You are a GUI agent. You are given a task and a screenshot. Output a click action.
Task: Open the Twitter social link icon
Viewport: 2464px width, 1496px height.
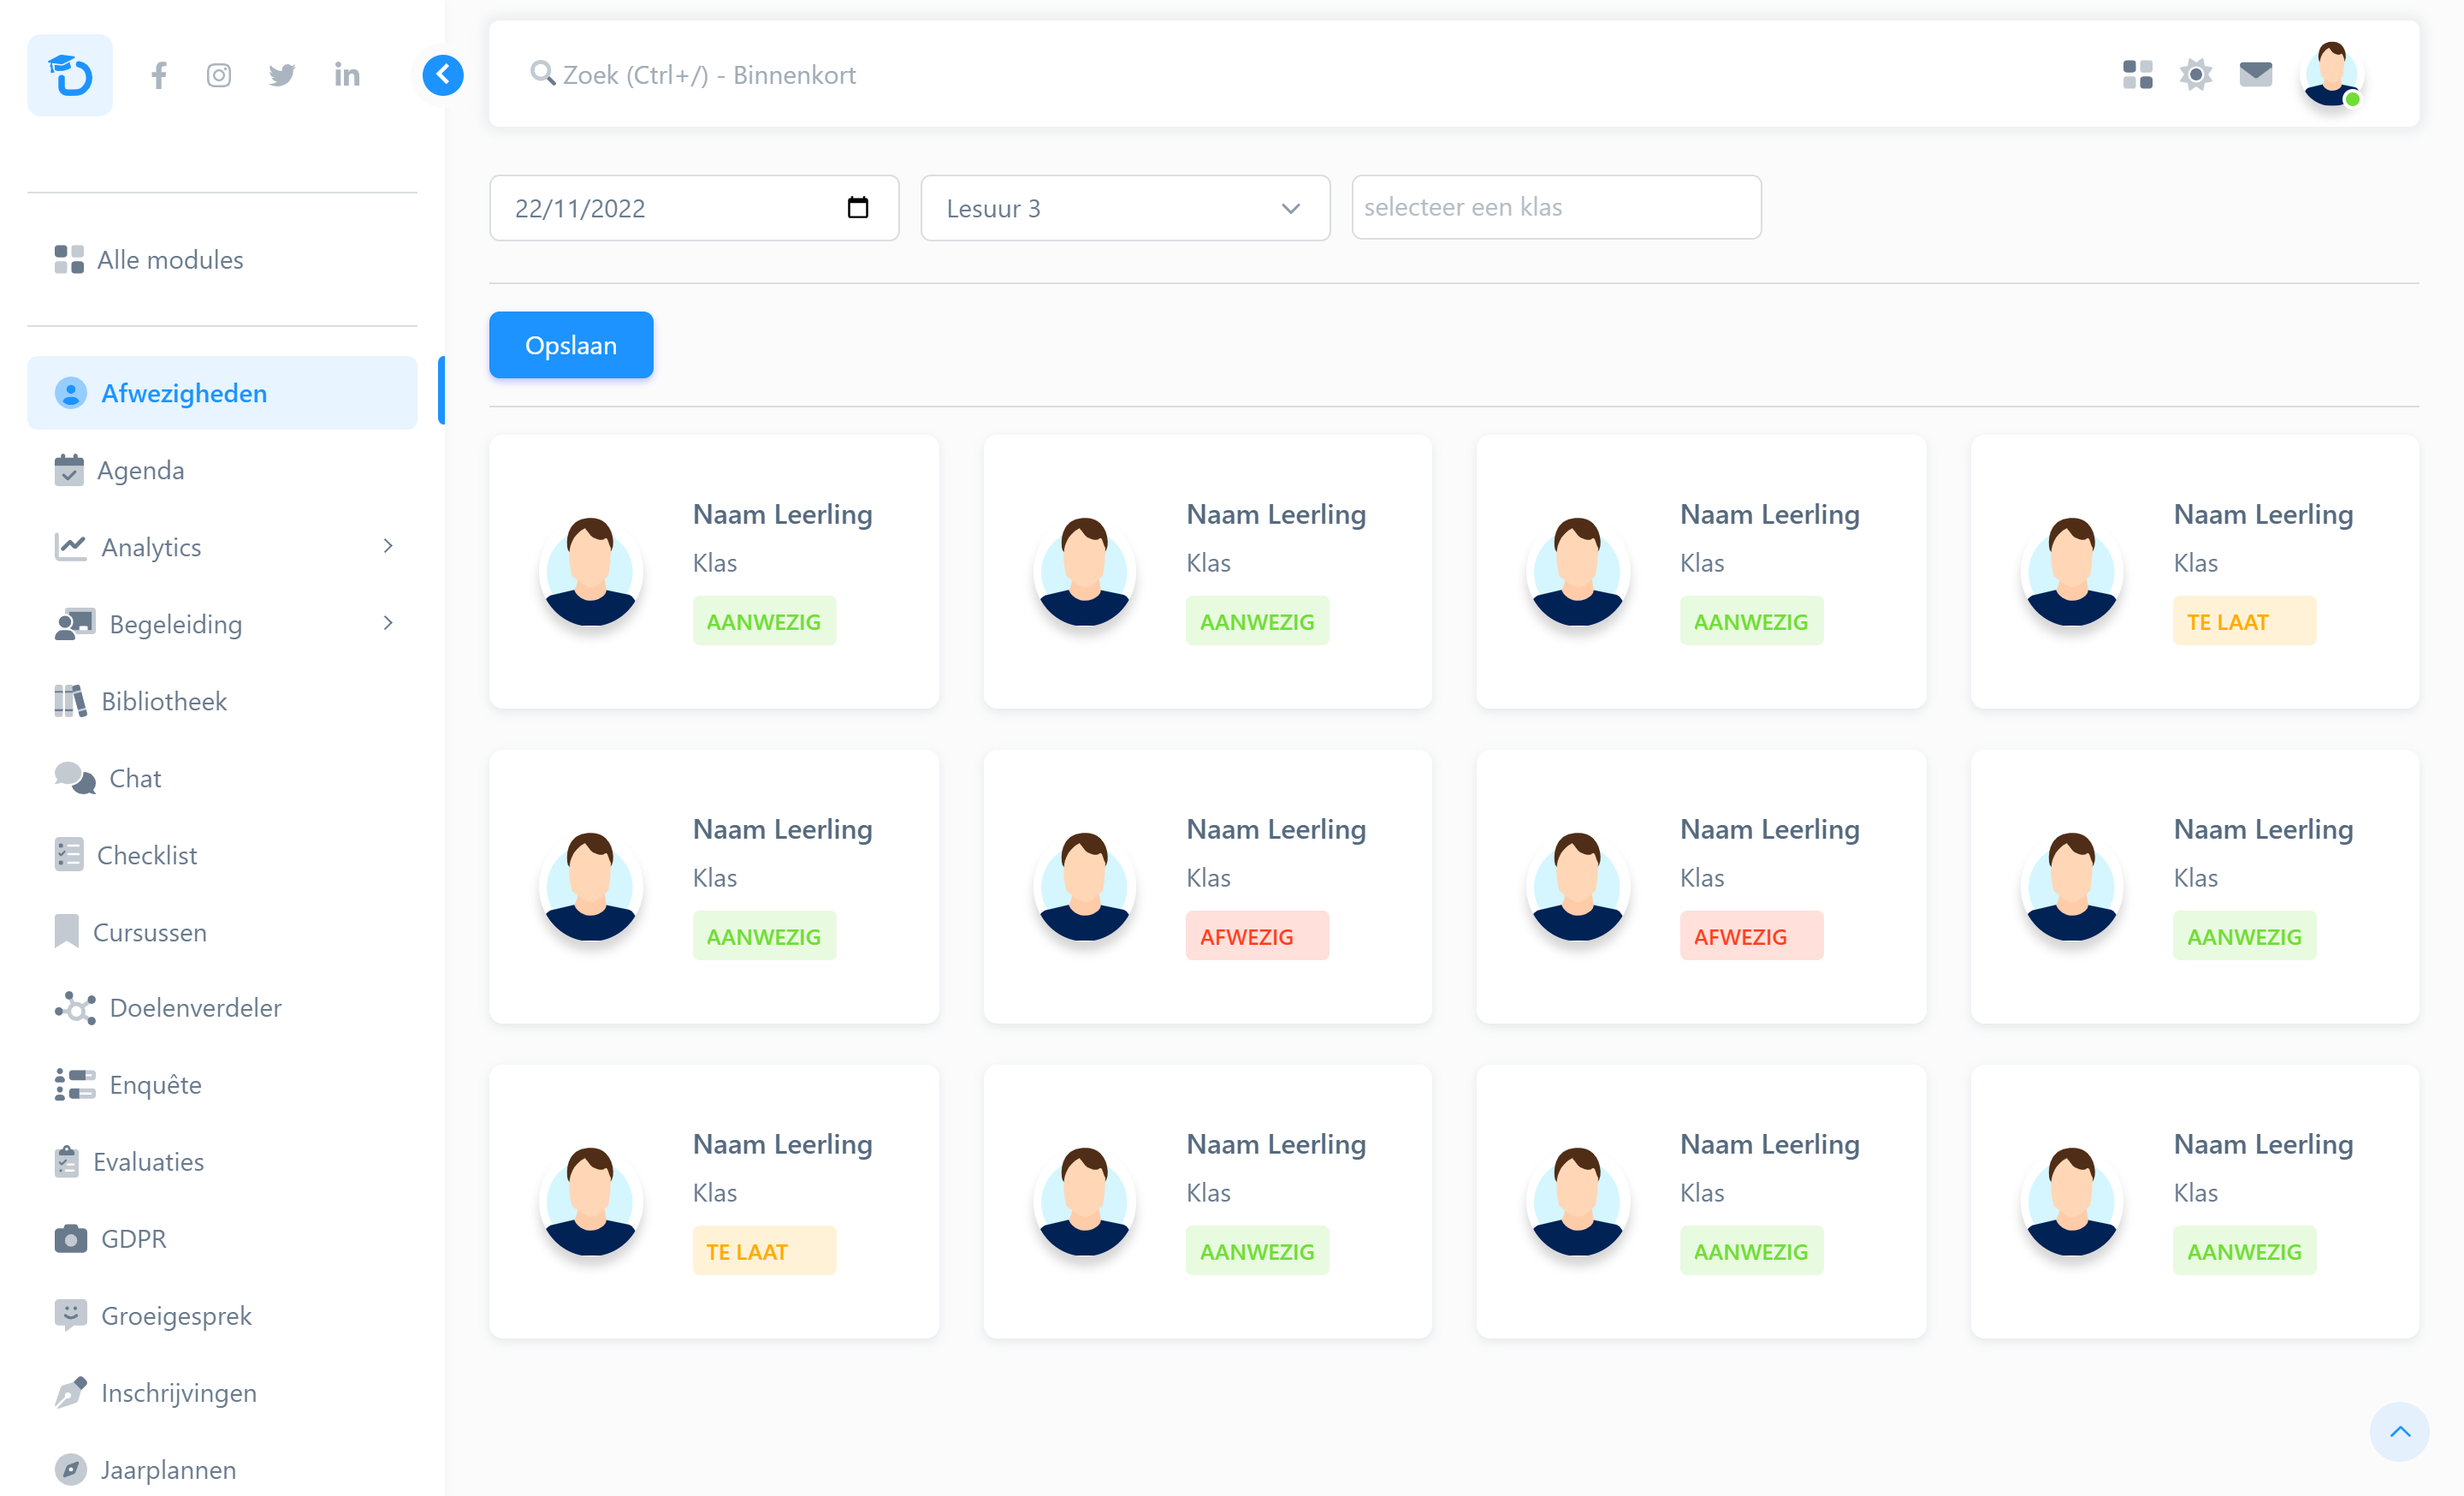click(282, 75)
